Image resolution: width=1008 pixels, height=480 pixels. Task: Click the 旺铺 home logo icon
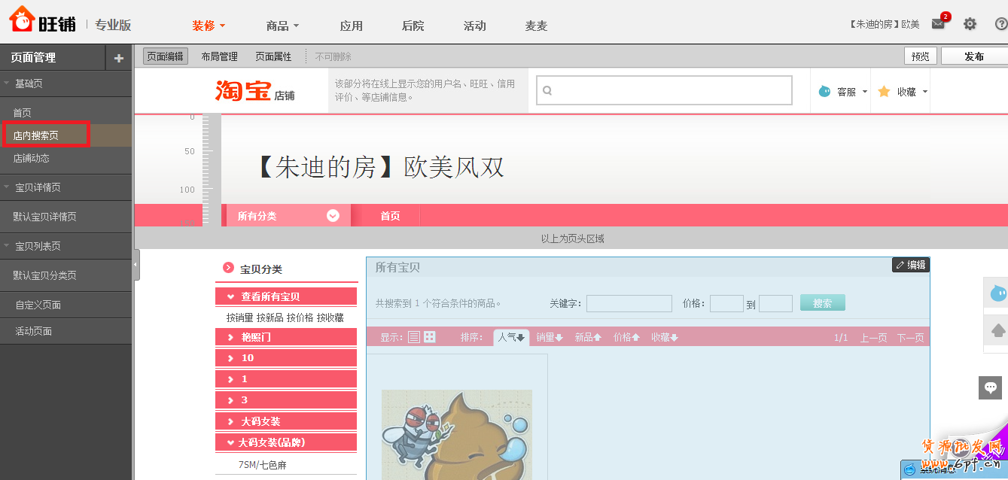(x=22, y=19)
